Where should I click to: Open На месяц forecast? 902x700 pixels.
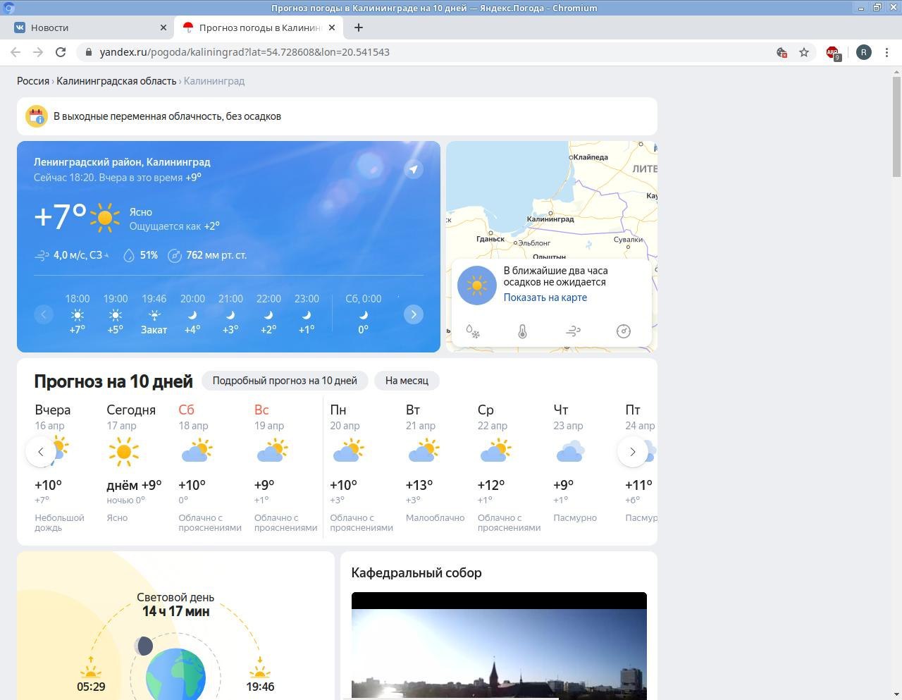407,381
